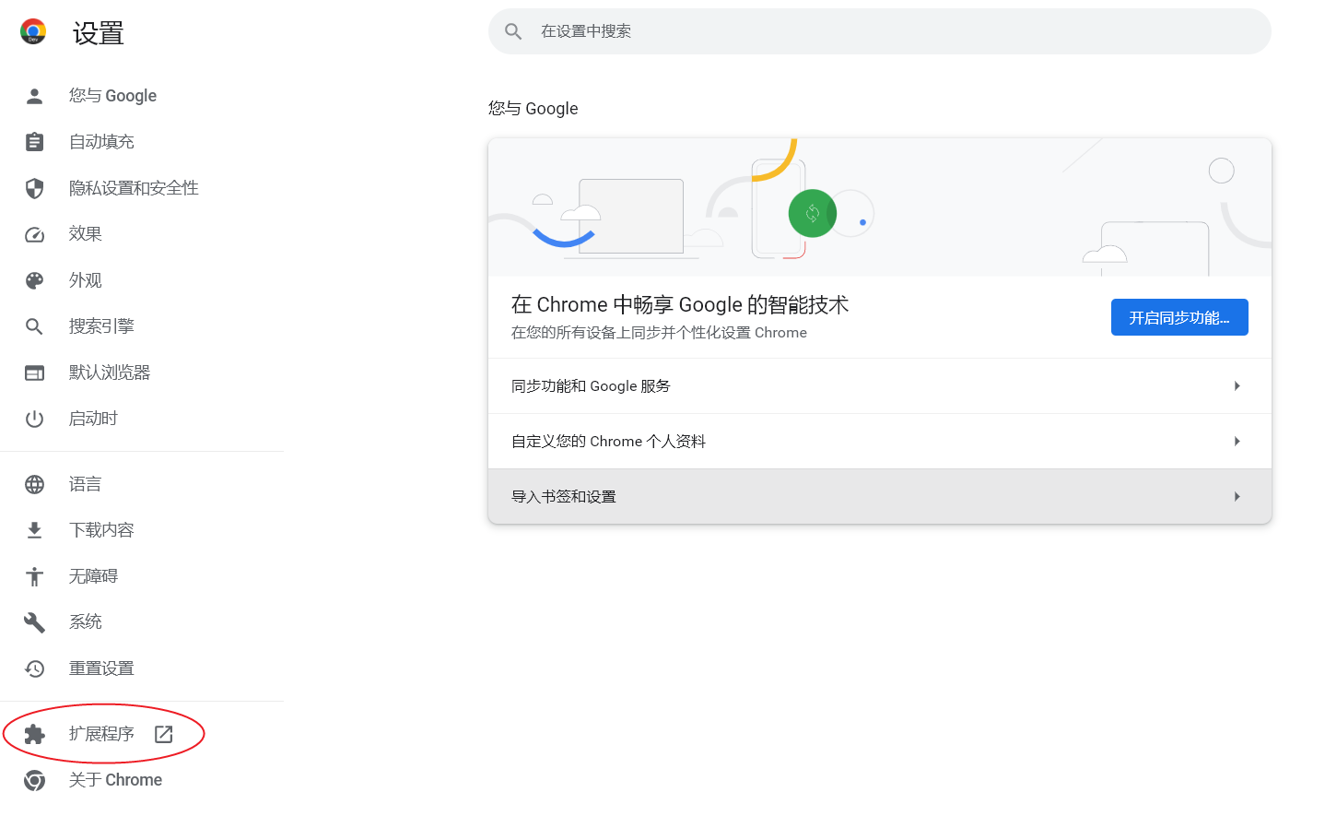Click the speedometer icon for 效果

pos(35,234)
